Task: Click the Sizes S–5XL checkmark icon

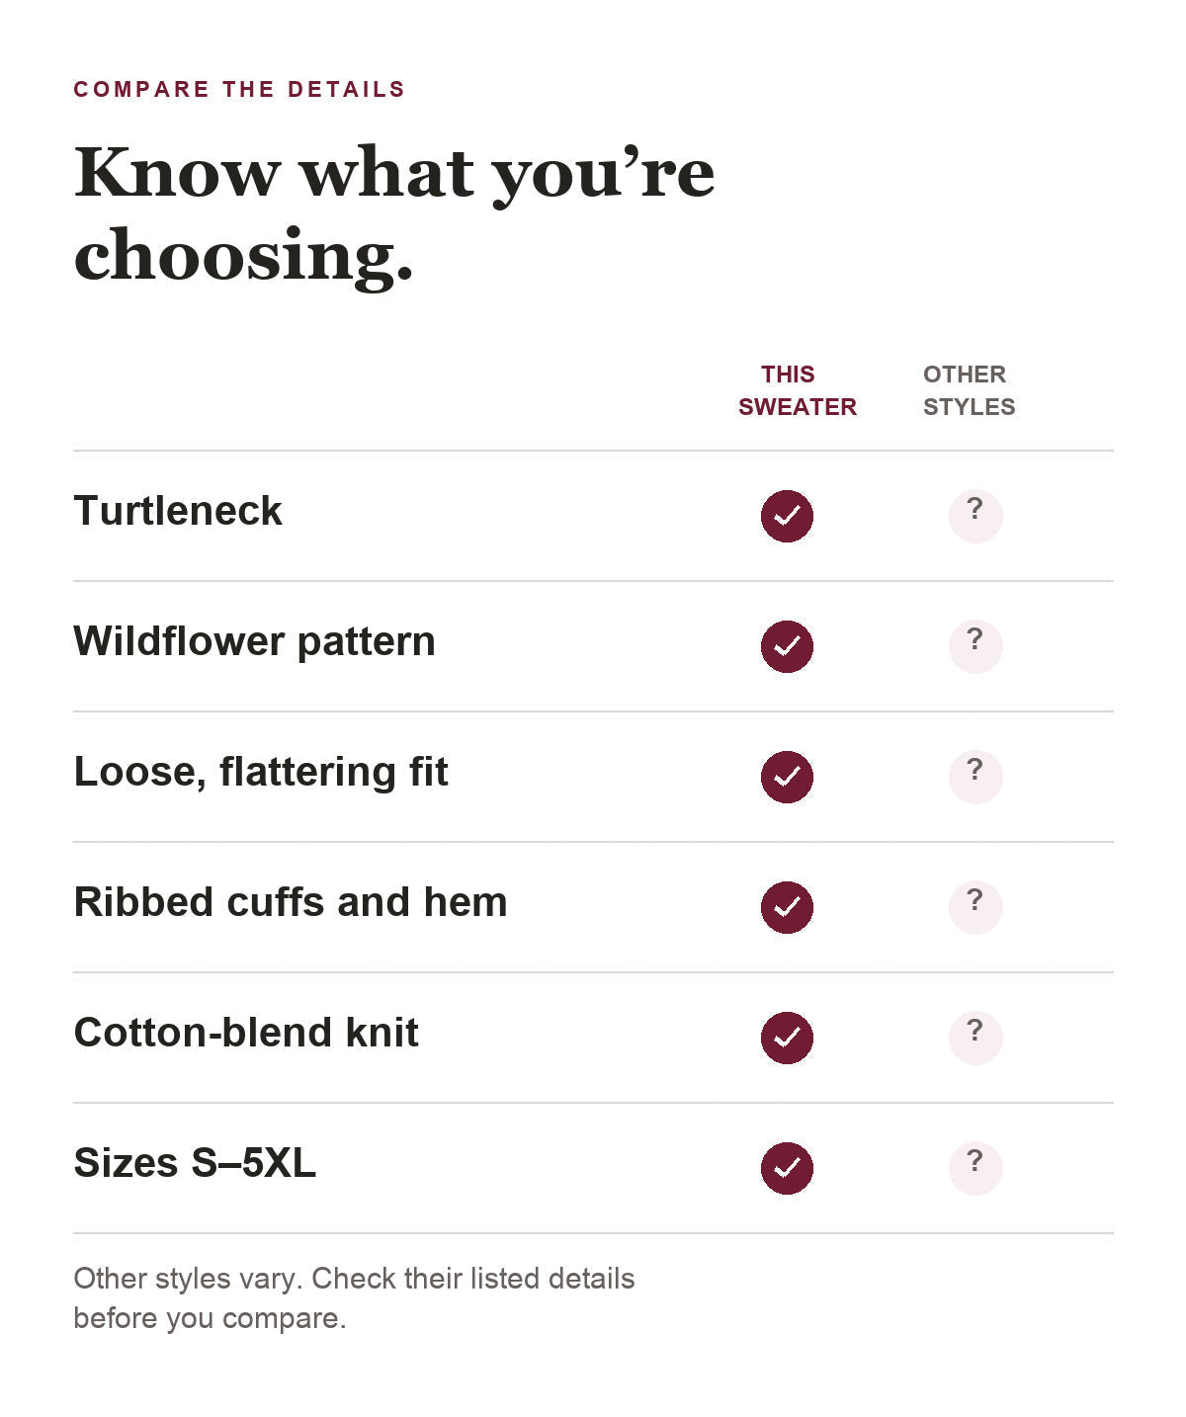Action: [x=787, y=1168]
